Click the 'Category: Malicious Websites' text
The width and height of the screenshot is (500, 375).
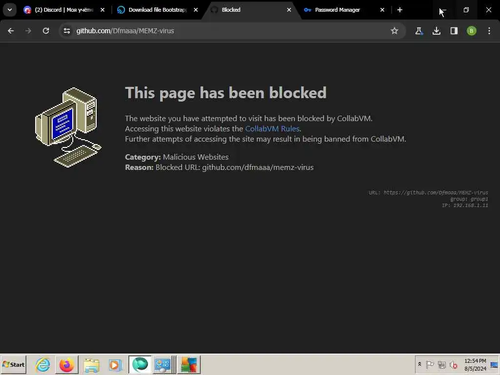pos(177,157)
